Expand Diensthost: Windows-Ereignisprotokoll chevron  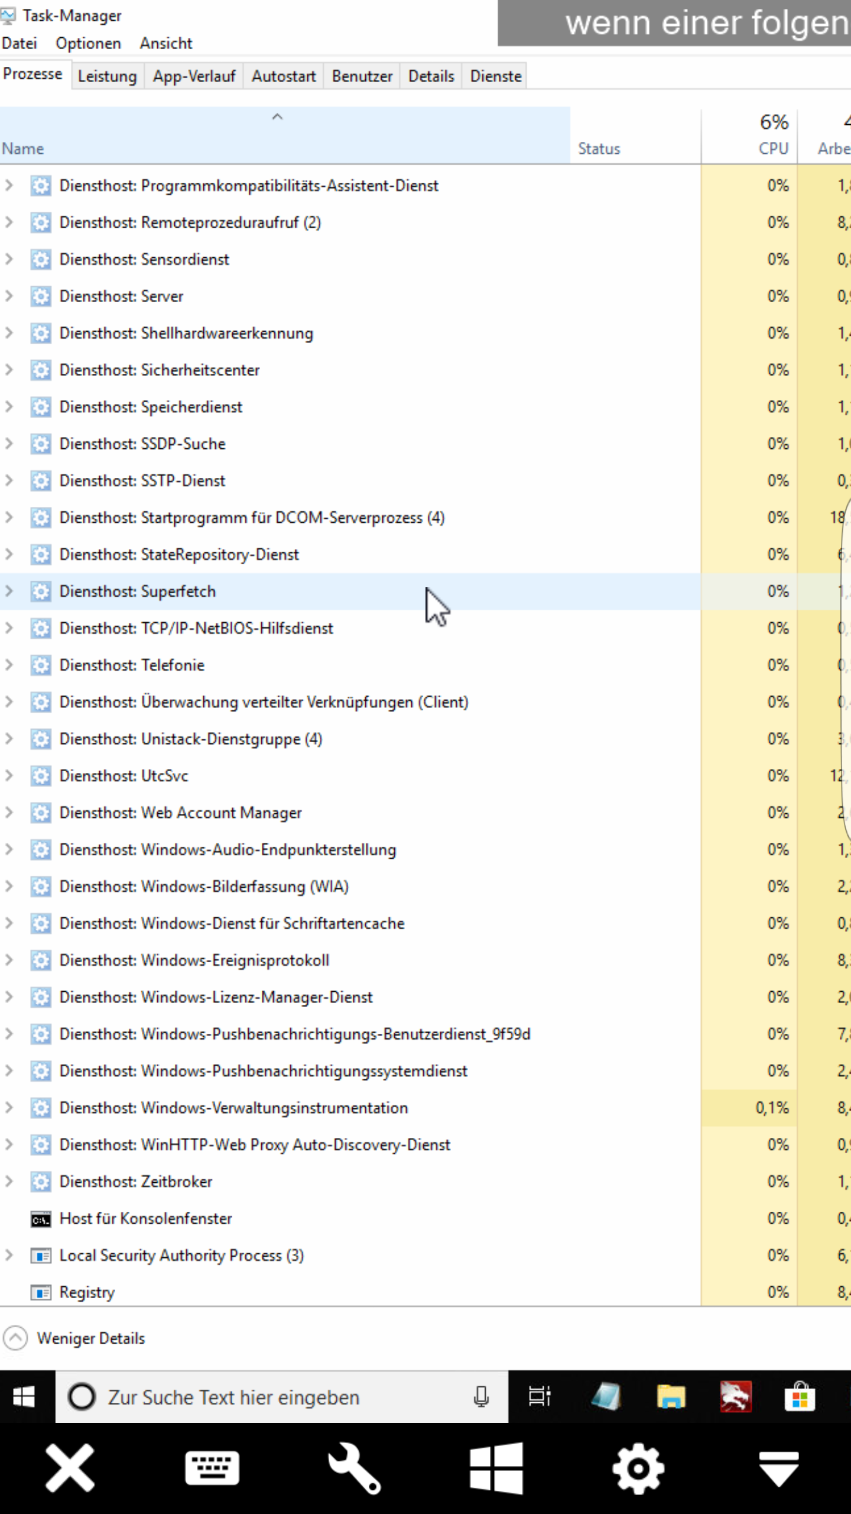[9, 960]
